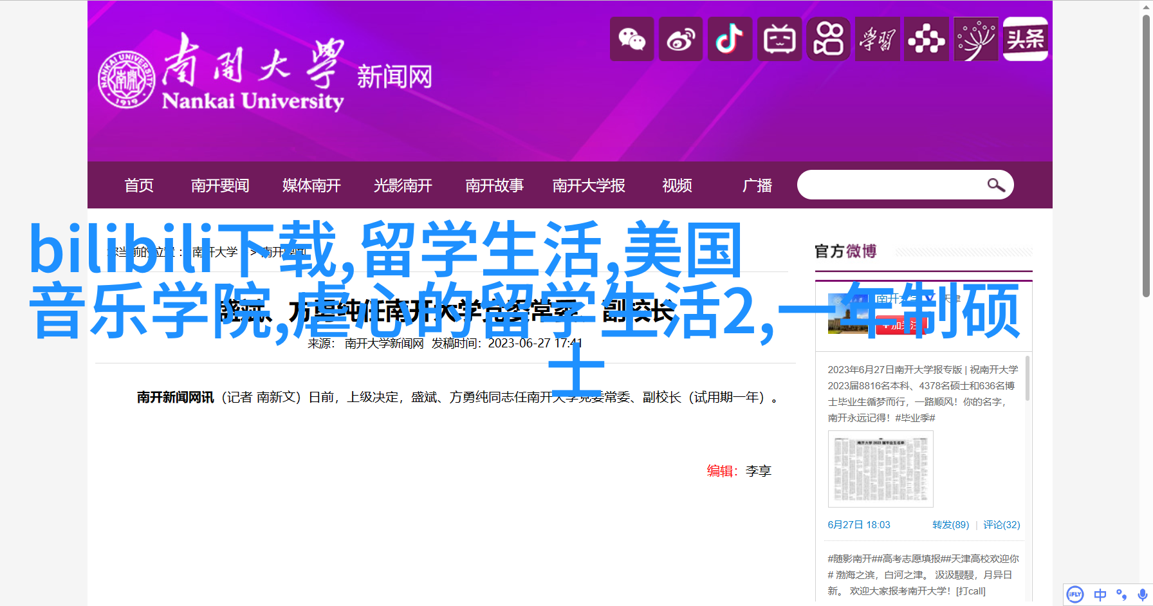This screenshot has height=606, width=1153.
Task: Click the 发稿时间 2023-06-27 text
Action: (507, 344)
